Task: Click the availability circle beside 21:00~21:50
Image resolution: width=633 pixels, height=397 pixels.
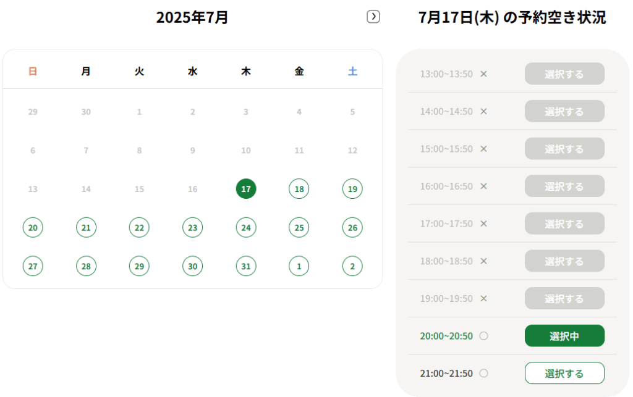Action: point(484,373)
